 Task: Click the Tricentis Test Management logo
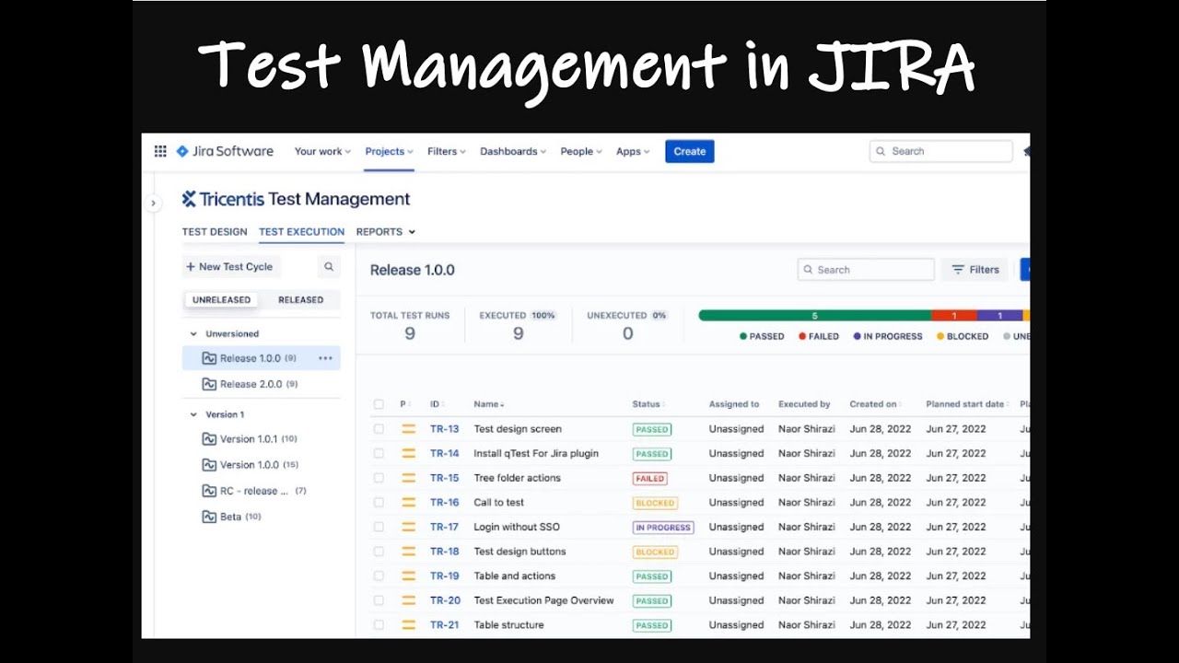point(296,199)
